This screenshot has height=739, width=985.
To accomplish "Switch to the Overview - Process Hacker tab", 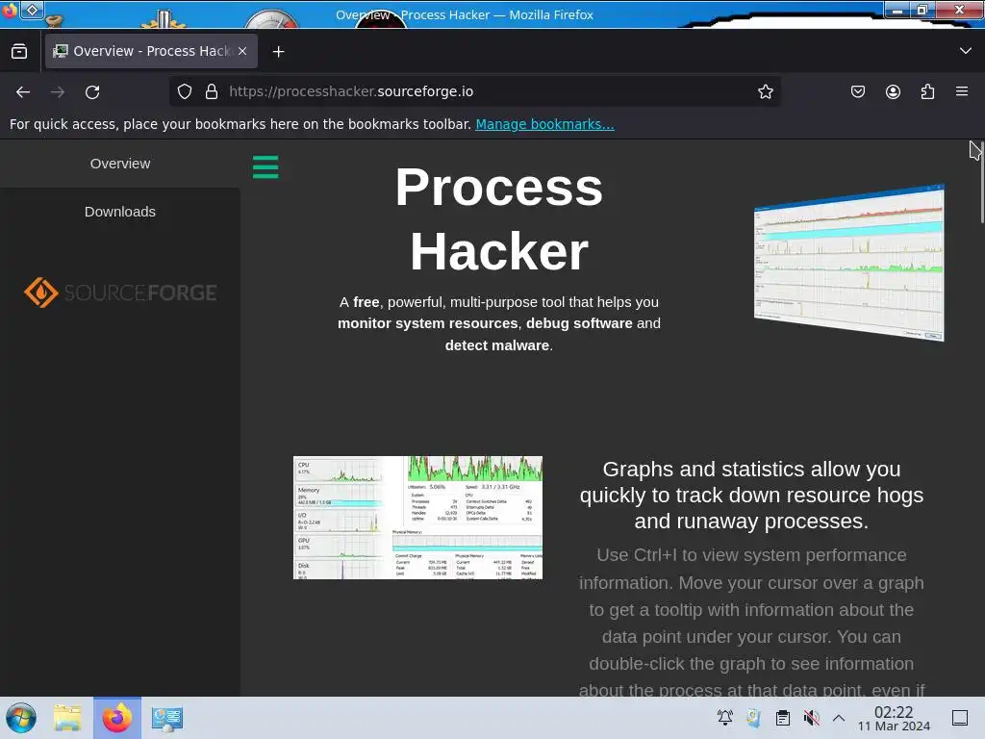I will pyautogui.click(x=151, y=51).
